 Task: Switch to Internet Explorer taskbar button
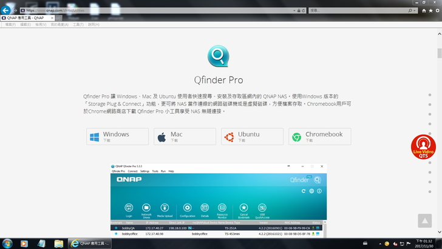(x=90, y=244)
